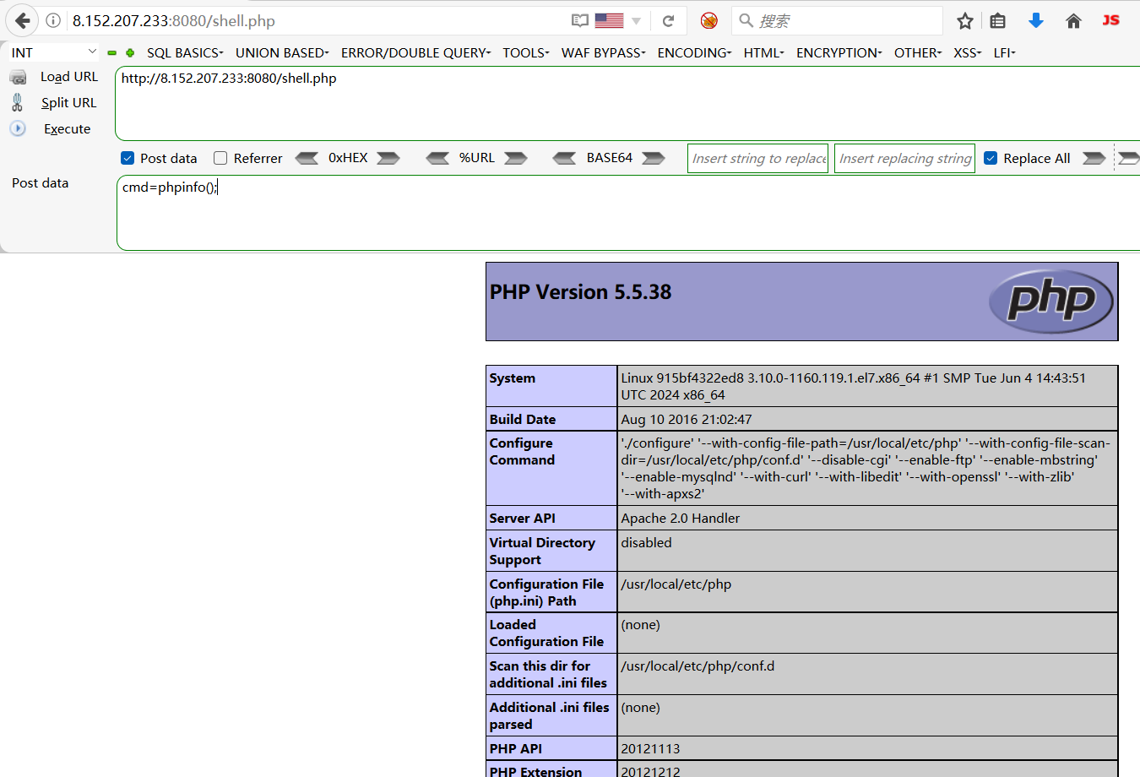Click the Split URL icon
This screenshot has width=1140, height=777.
click(18, 103)
